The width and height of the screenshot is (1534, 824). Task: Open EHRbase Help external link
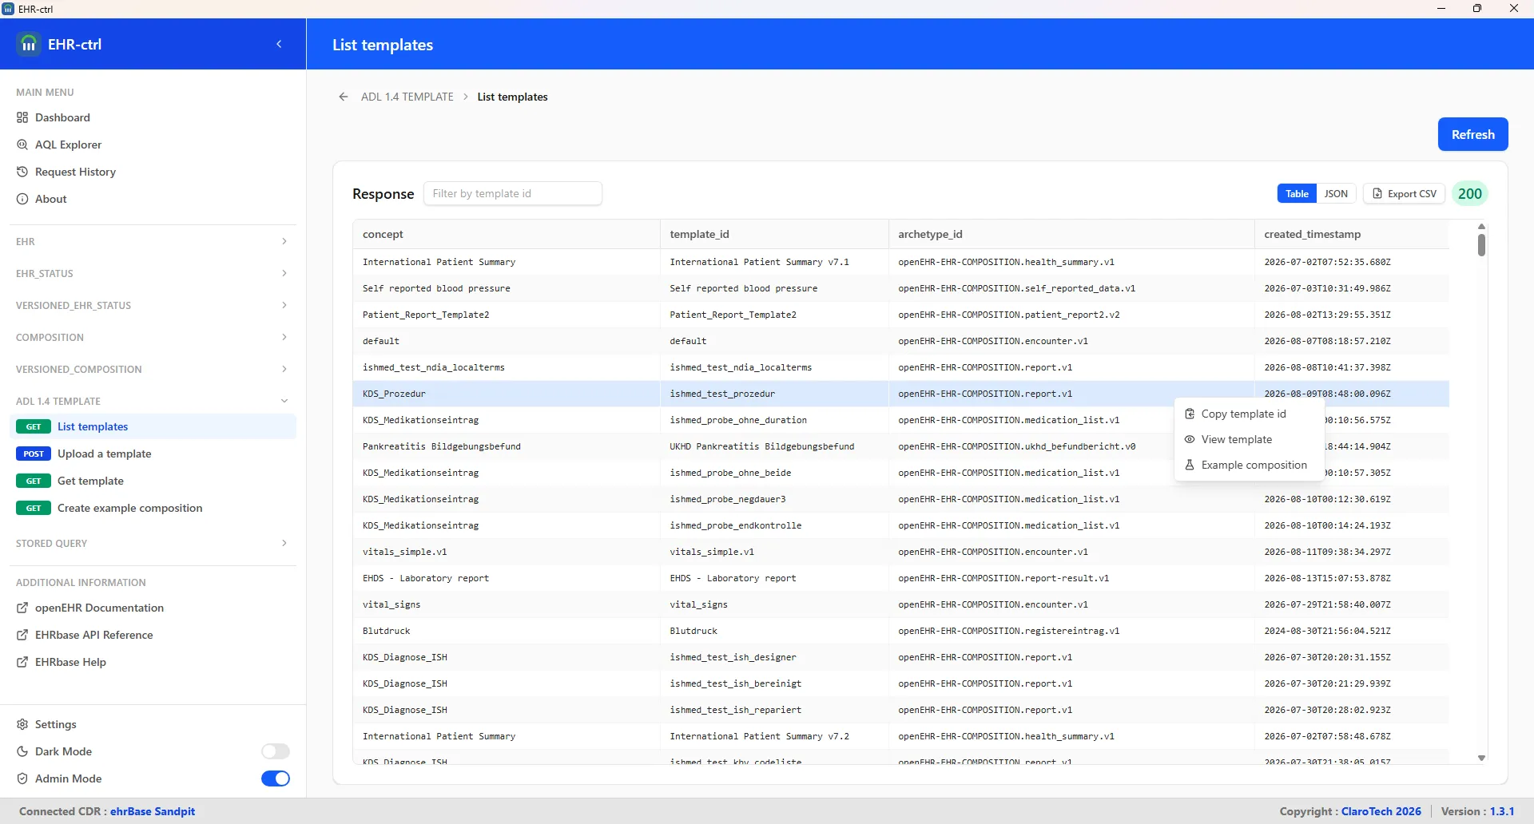[70, 662]
